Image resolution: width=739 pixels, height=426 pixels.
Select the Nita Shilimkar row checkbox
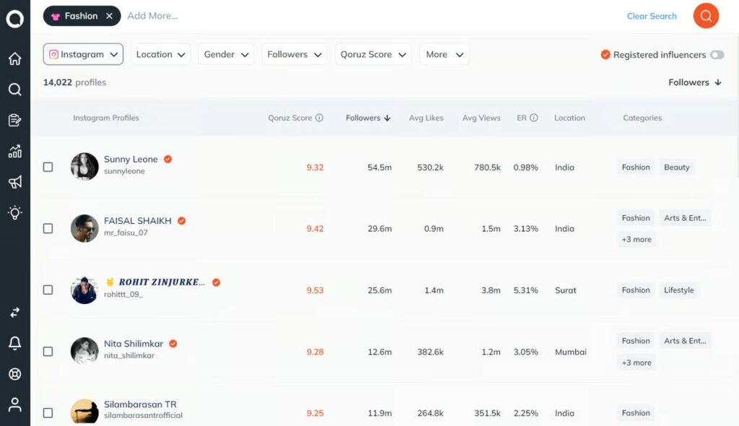(48, 352)
